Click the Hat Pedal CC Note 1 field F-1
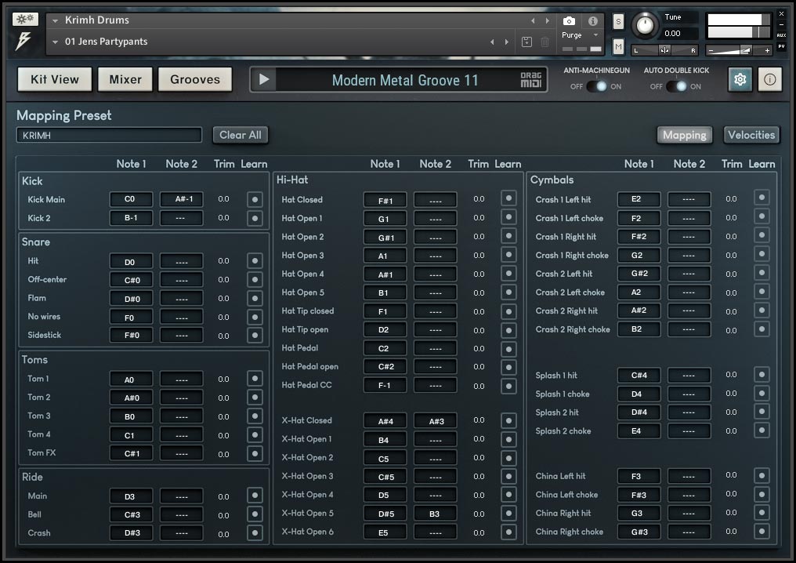Image resolution: width=796 pixels, height=563 pixels. click(385, 386)
